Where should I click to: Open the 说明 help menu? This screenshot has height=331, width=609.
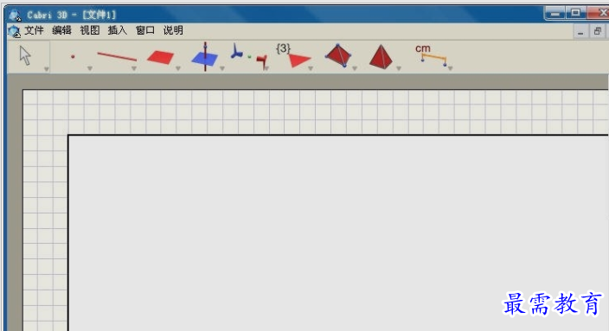tap(173, 30)
